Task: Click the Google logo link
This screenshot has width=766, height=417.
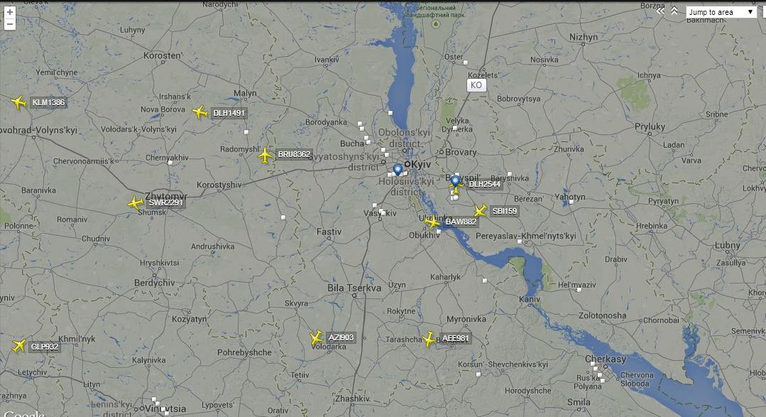Action: (23, 413)
